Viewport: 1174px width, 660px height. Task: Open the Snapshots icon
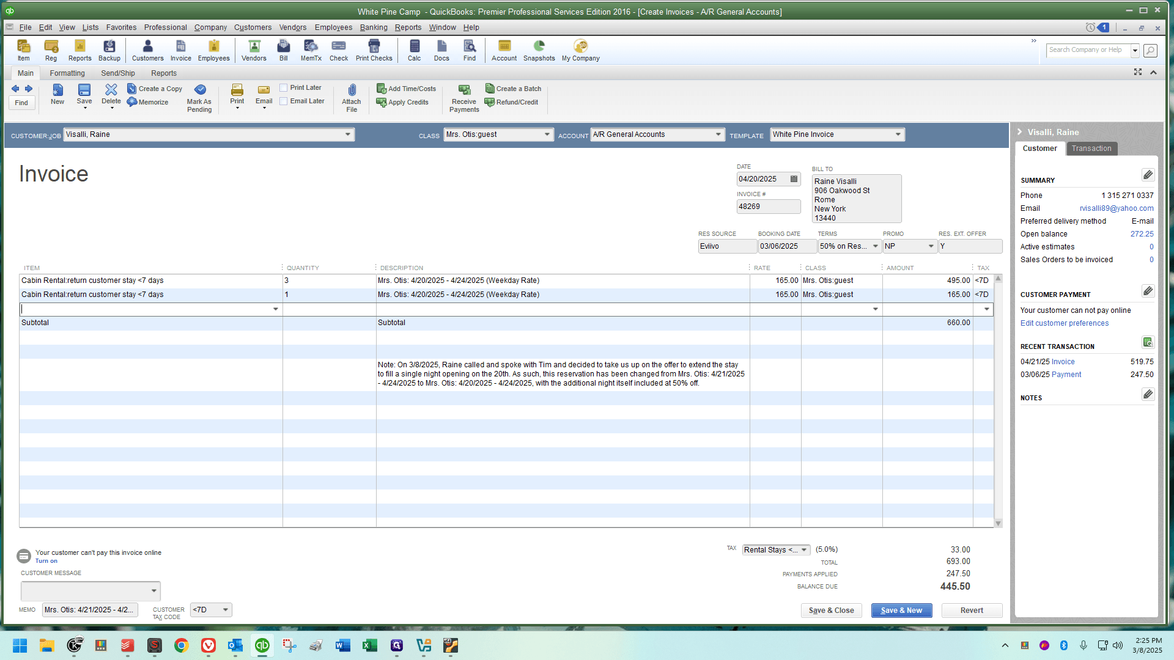point(539,50)
